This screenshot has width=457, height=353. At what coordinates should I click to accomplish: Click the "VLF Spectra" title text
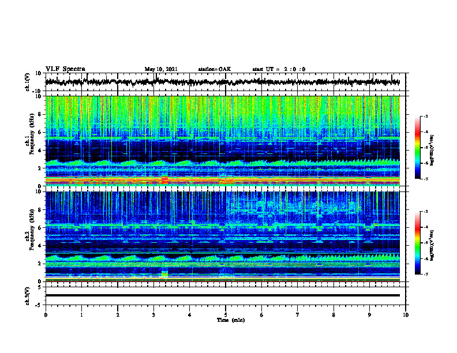click(x=65, y=69)
